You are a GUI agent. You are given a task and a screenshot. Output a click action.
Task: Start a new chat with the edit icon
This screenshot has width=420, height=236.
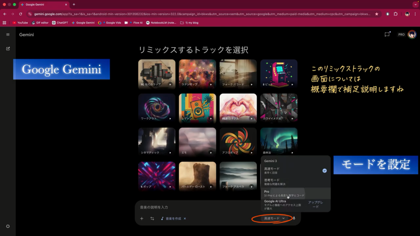8,48
